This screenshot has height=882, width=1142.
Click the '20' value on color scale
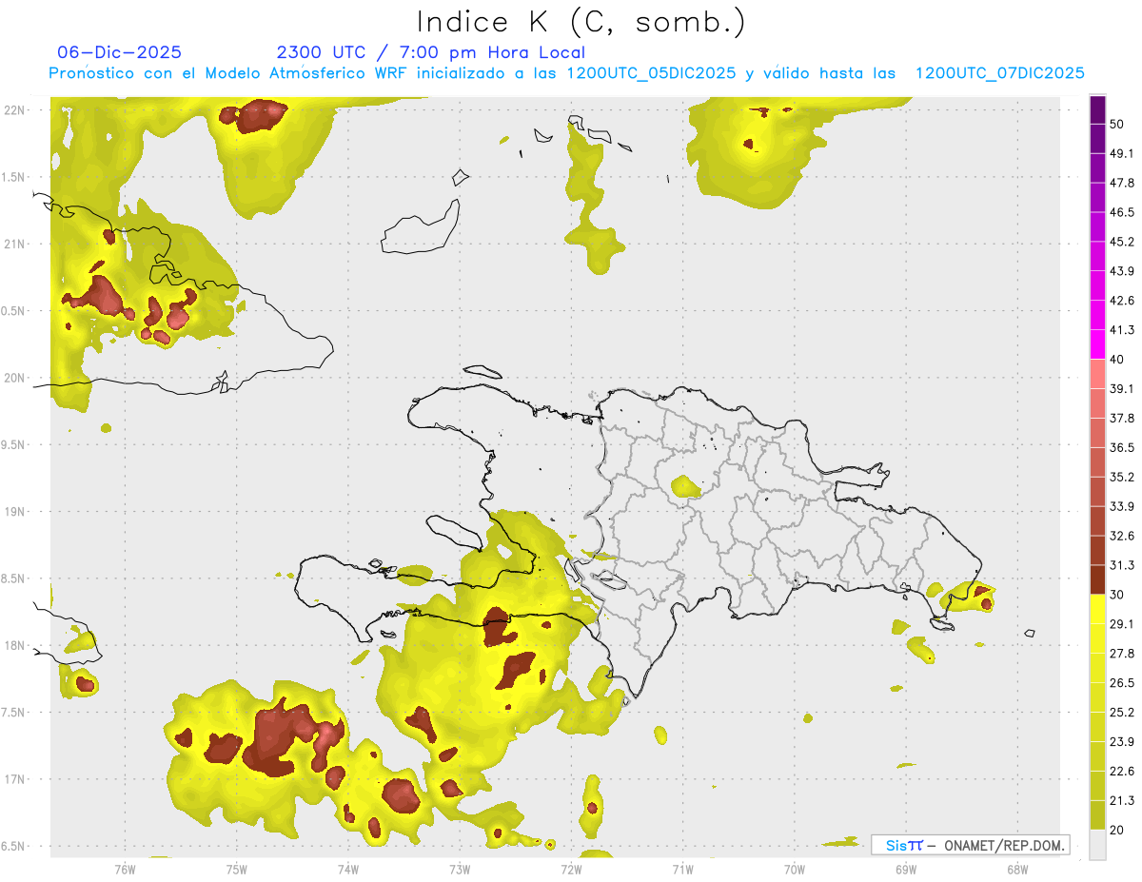1118,830
